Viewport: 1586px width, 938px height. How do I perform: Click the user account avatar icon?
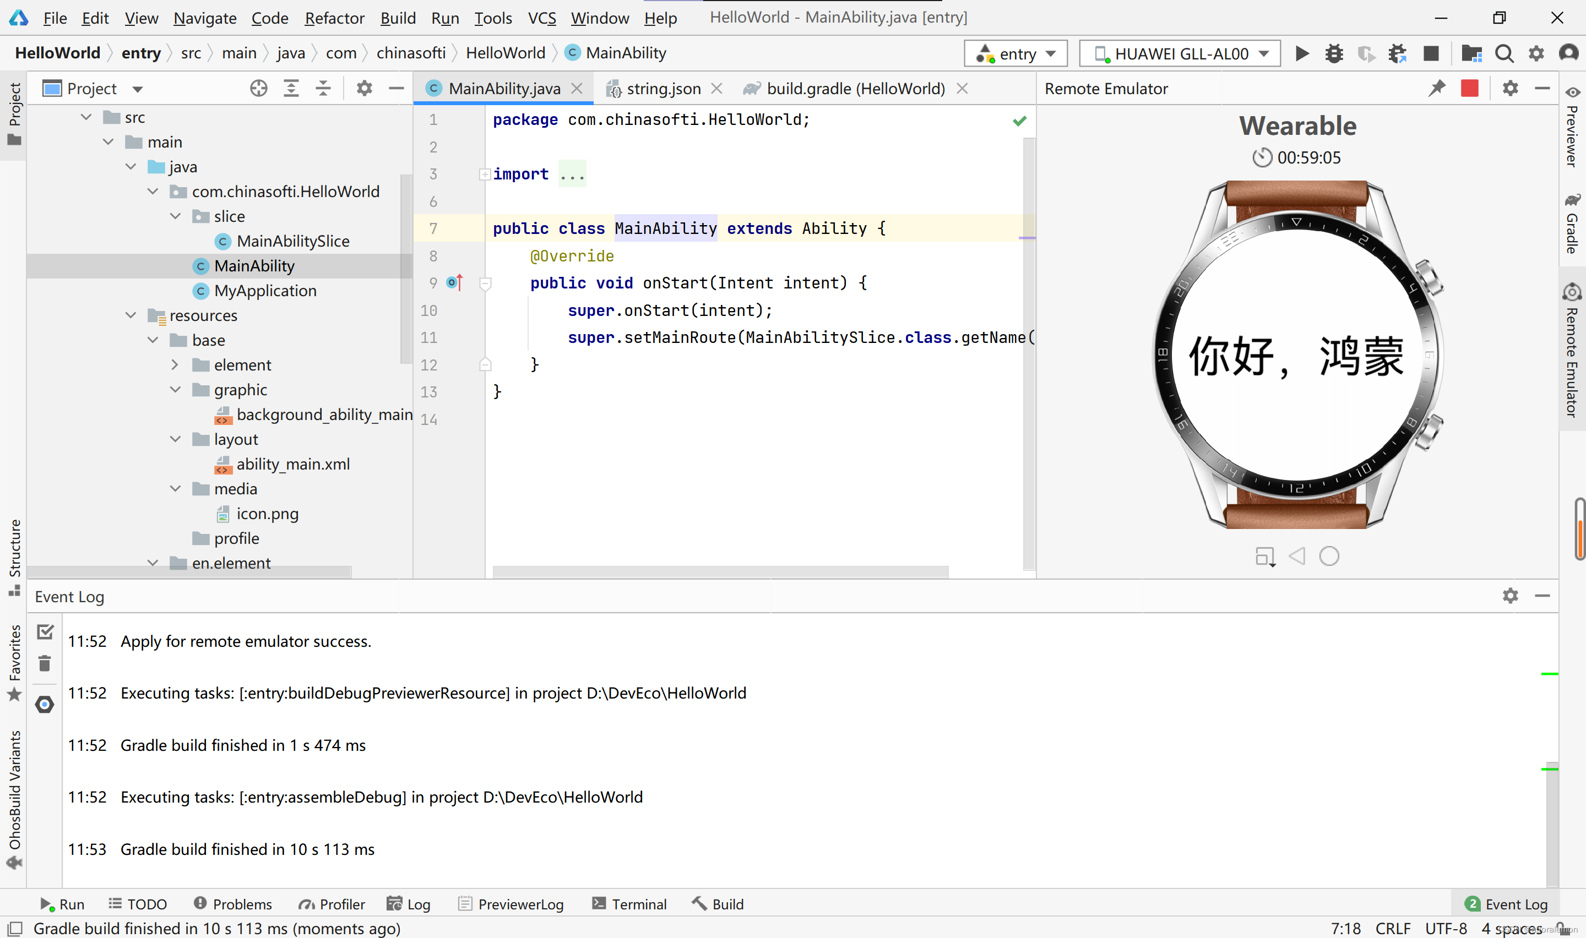tap(1569, 53)
